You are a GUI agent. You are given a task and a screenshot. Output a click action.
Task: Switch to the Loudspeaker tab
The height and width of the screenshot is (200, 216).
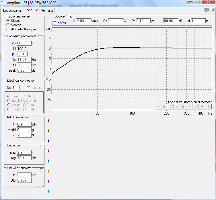click(x=12, y=11)
